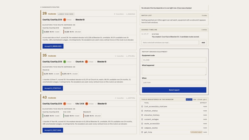The height and width of the screenshot is (140, 249).
Task: Click the EL375 elevator chip at Church Av
Action: click(x=70, y=74)
